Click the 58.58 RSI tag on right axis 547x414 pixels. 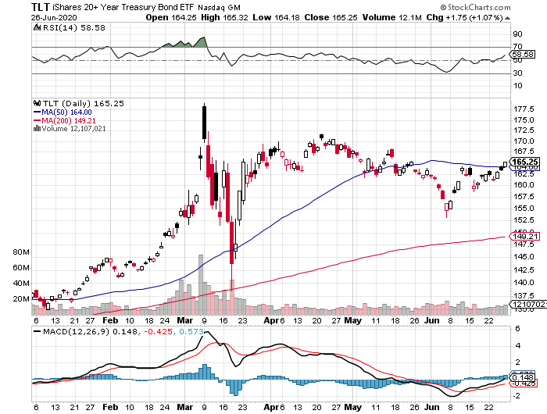point(522,55)
